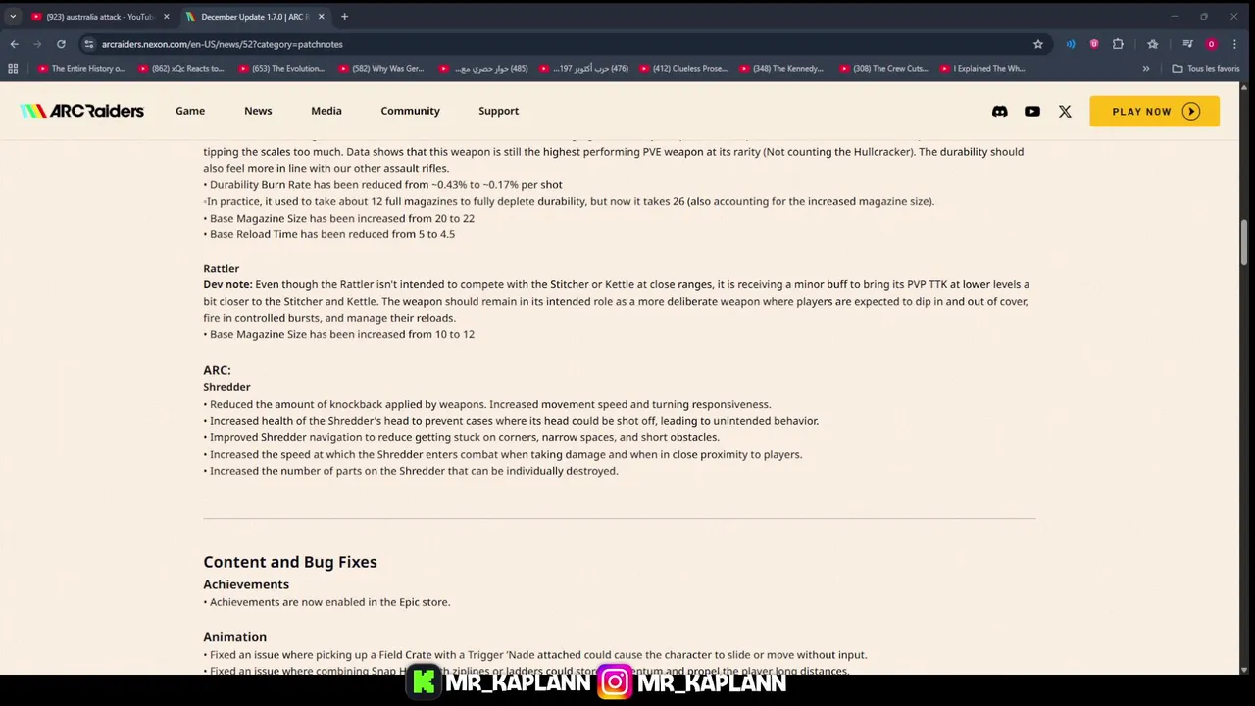Open the ARC Raiders YouTube icon link
Viewport: 1255px width, 706px height.
point(1031,111)
